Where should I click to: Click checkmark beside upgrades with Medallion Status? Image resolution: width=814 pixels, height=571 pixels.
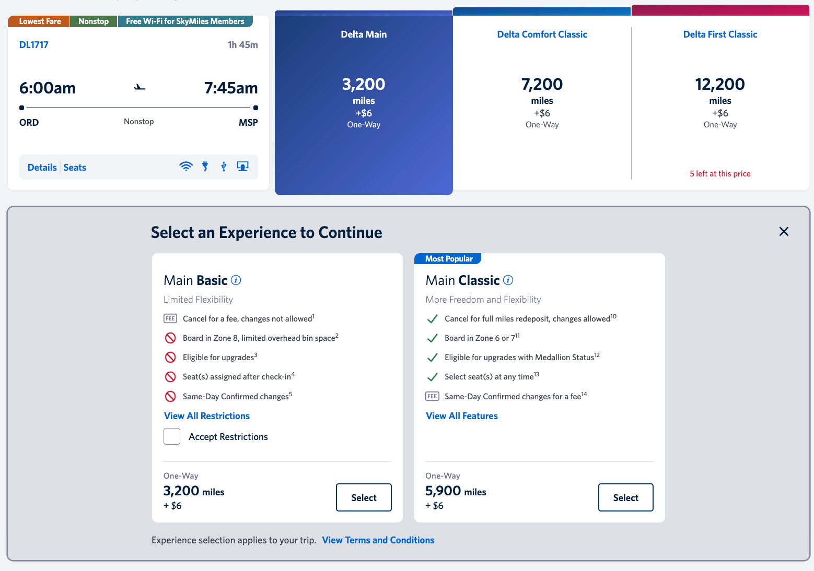point(432,358)
